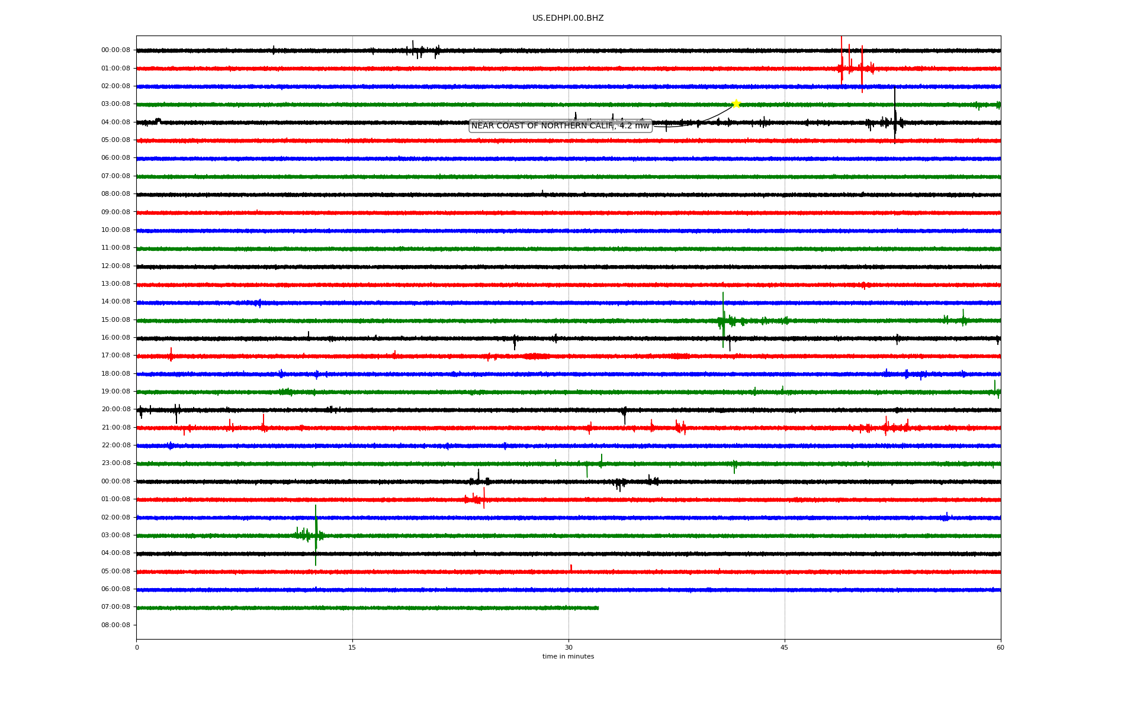Click the x-axis tick label 15

click(x=352, y=647)
